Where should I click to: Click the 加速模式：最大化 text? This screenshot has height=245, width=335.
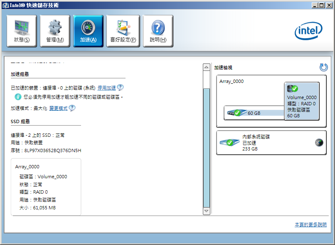29,108
